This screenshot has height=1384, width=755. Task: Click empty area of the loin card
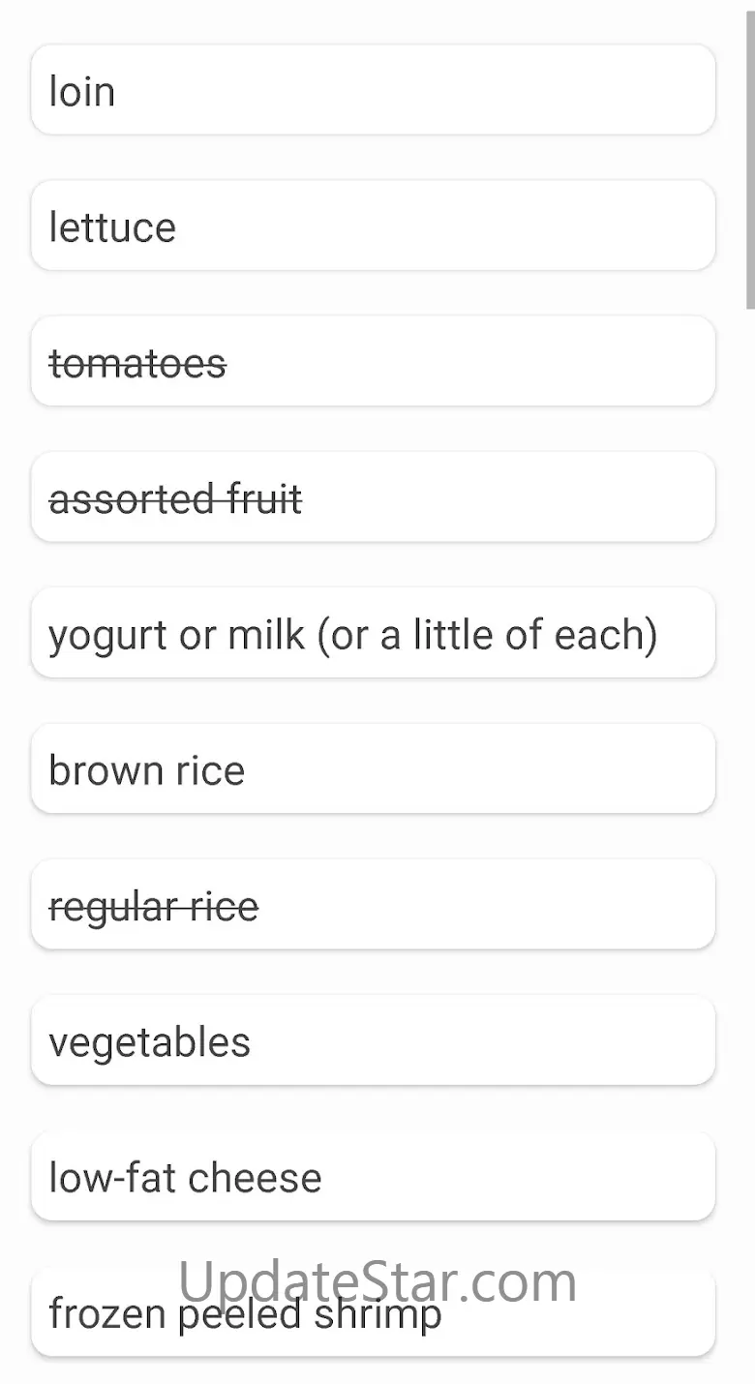[x=436, y=90]
